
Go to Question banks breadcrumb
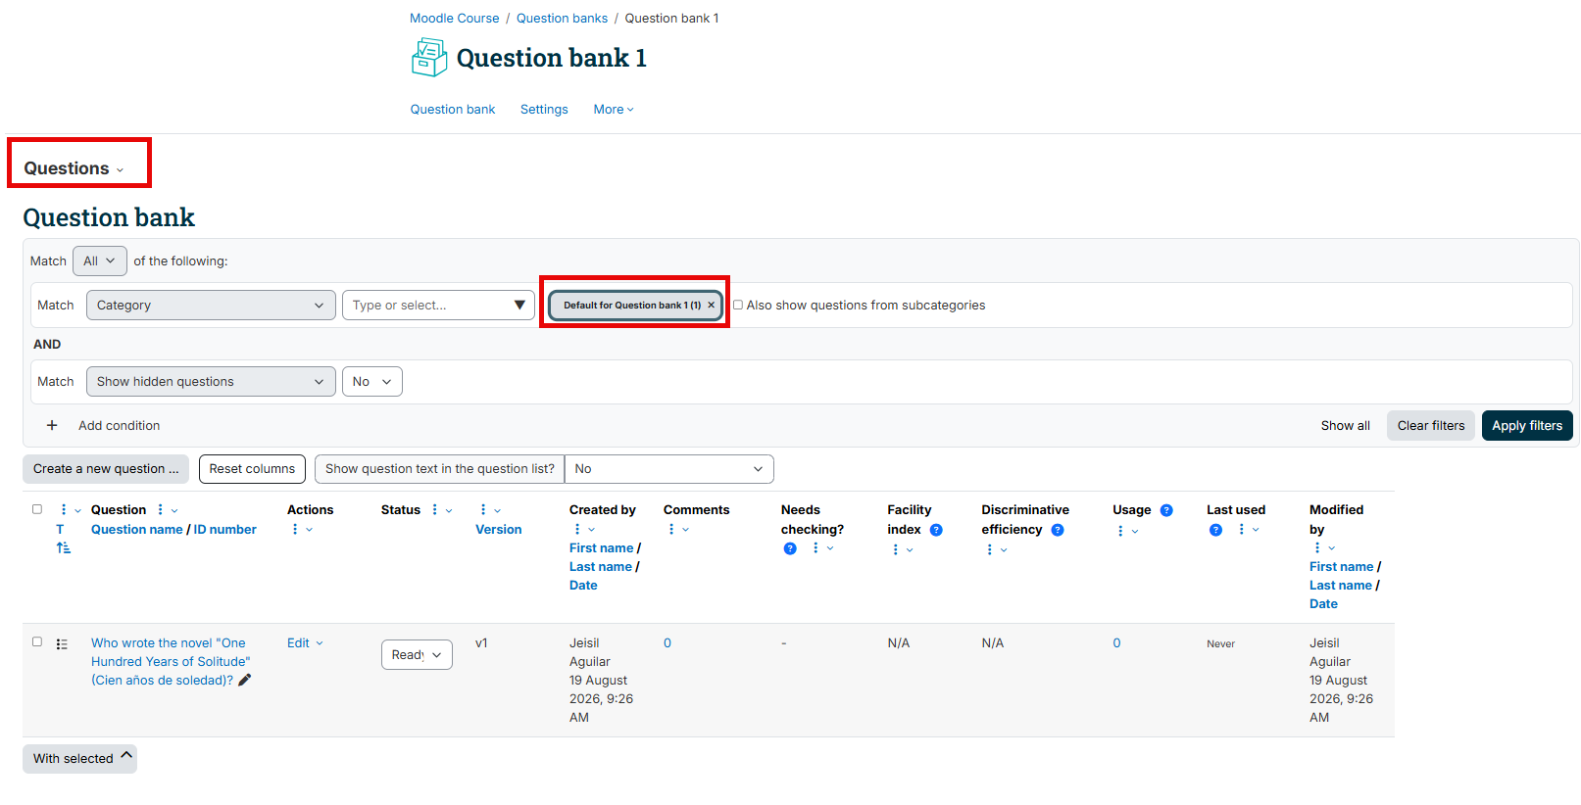(x=562, y=19)
